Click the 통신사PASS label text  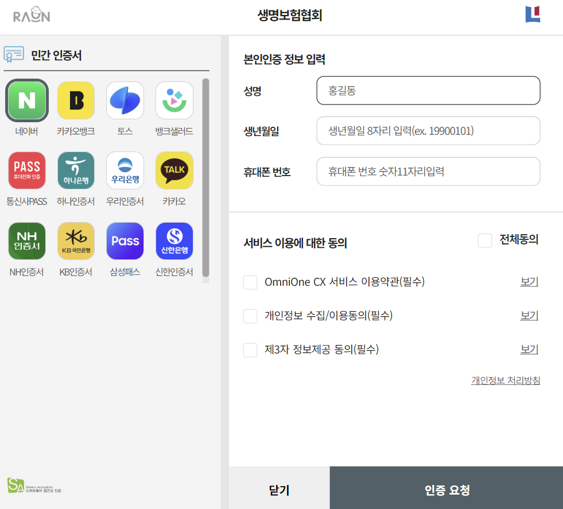tap(26, 201)
